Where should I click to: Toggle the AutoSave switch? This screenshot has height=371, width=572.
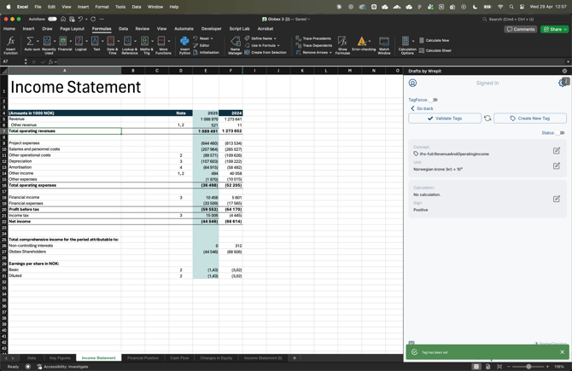tap(52, 19)
